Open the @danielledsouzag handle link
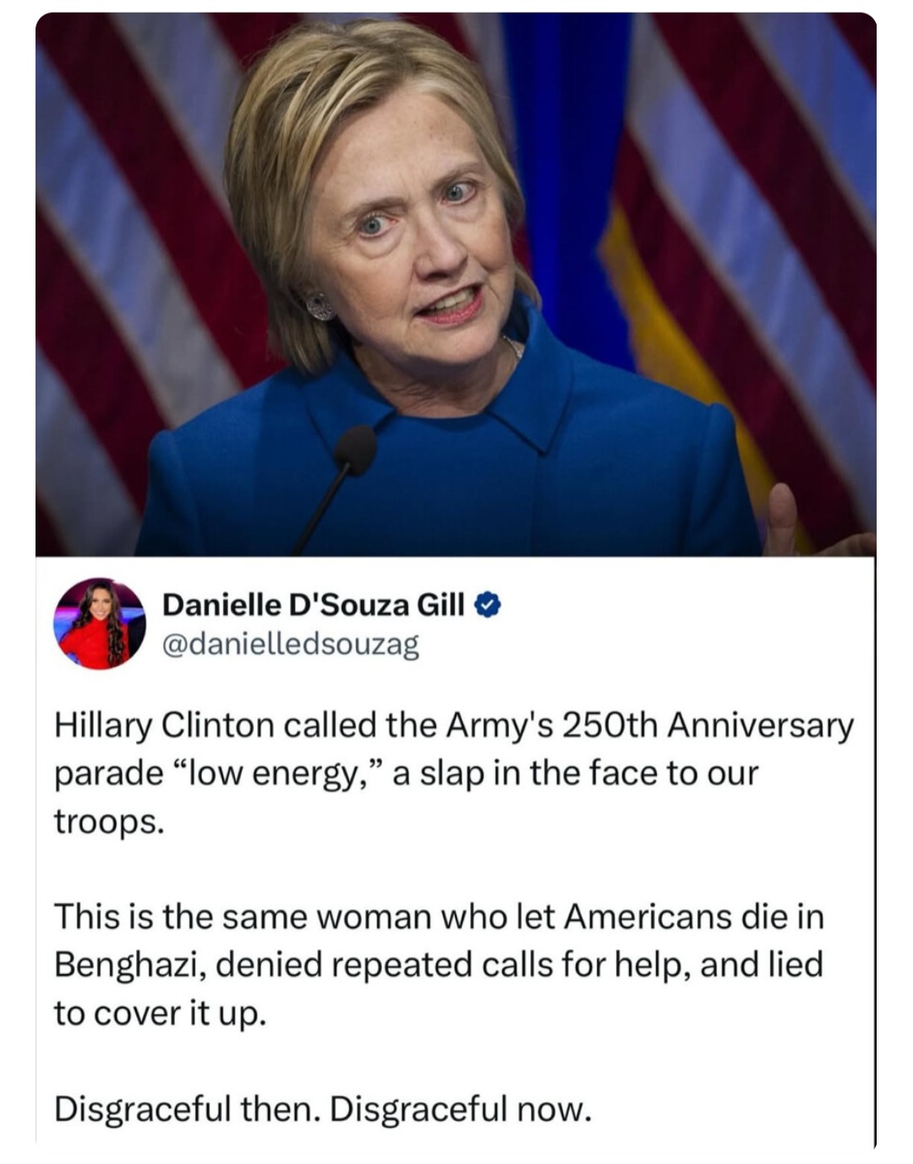 290,645
